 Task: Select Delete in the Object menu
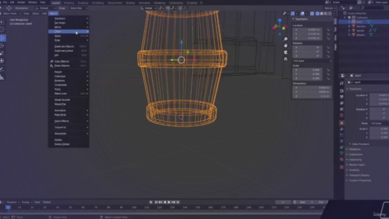69,140
